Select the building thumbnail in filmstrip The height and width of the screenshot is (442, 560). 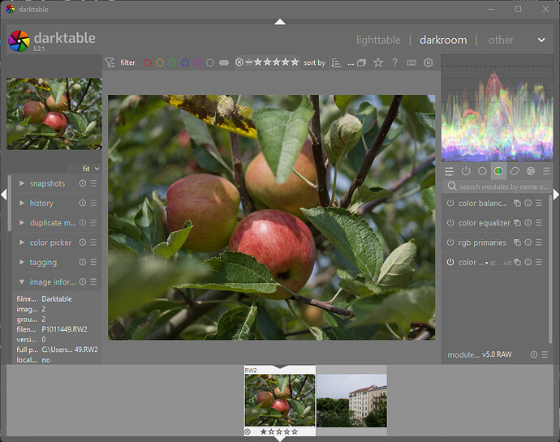pyautogui.click(x=351, y=401)
